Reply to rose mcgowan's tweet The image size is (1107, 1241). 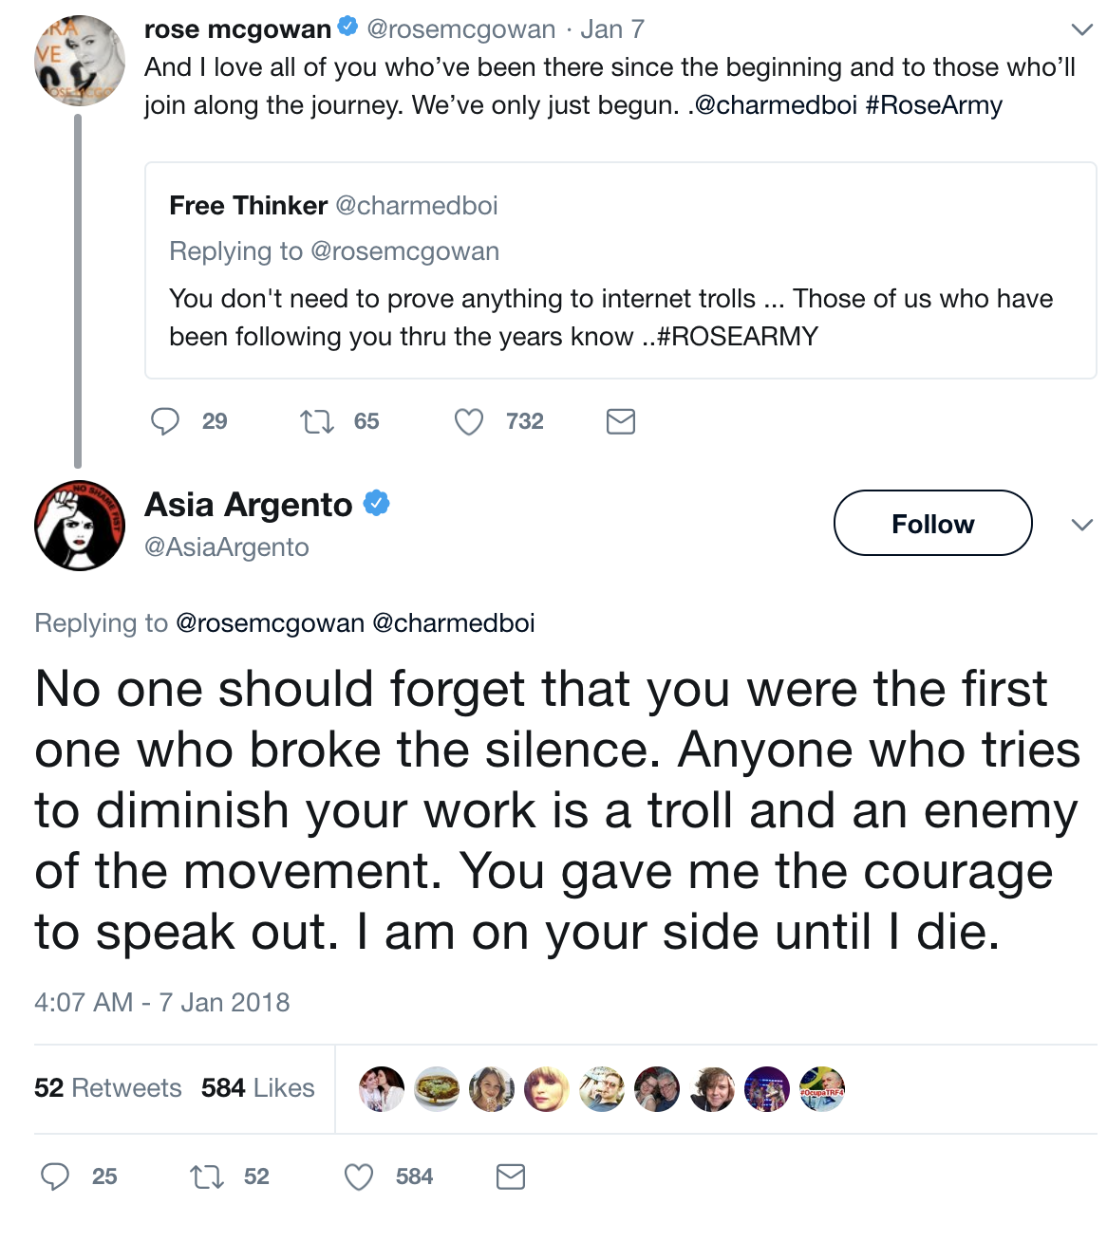click(x=165, y=421)
